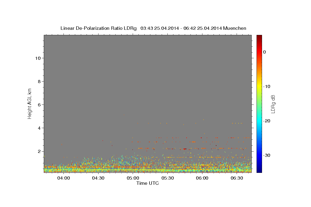Click the 05:30 time tick label
This screenshot has height=207, width=311.
(x=168, y=178)
